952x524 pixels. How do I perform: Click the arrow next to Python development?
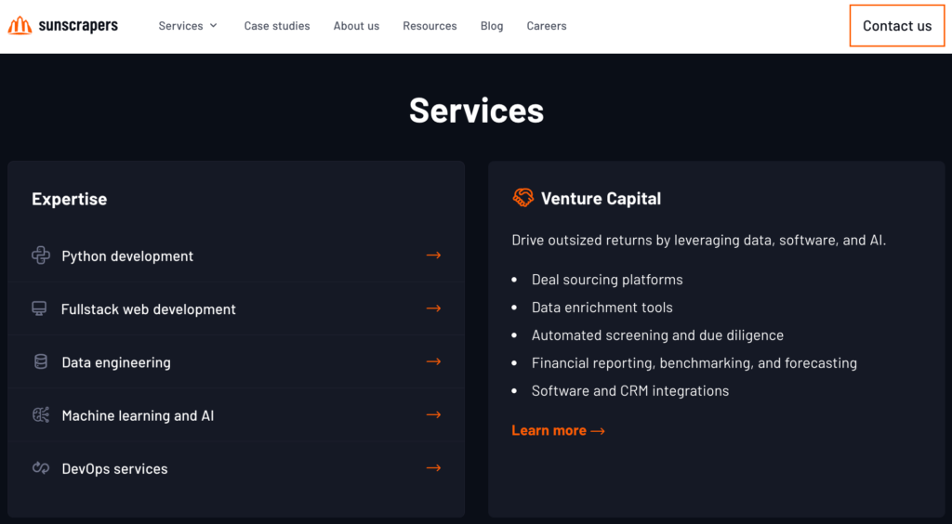pyautogui.click(x=433, y=255)
